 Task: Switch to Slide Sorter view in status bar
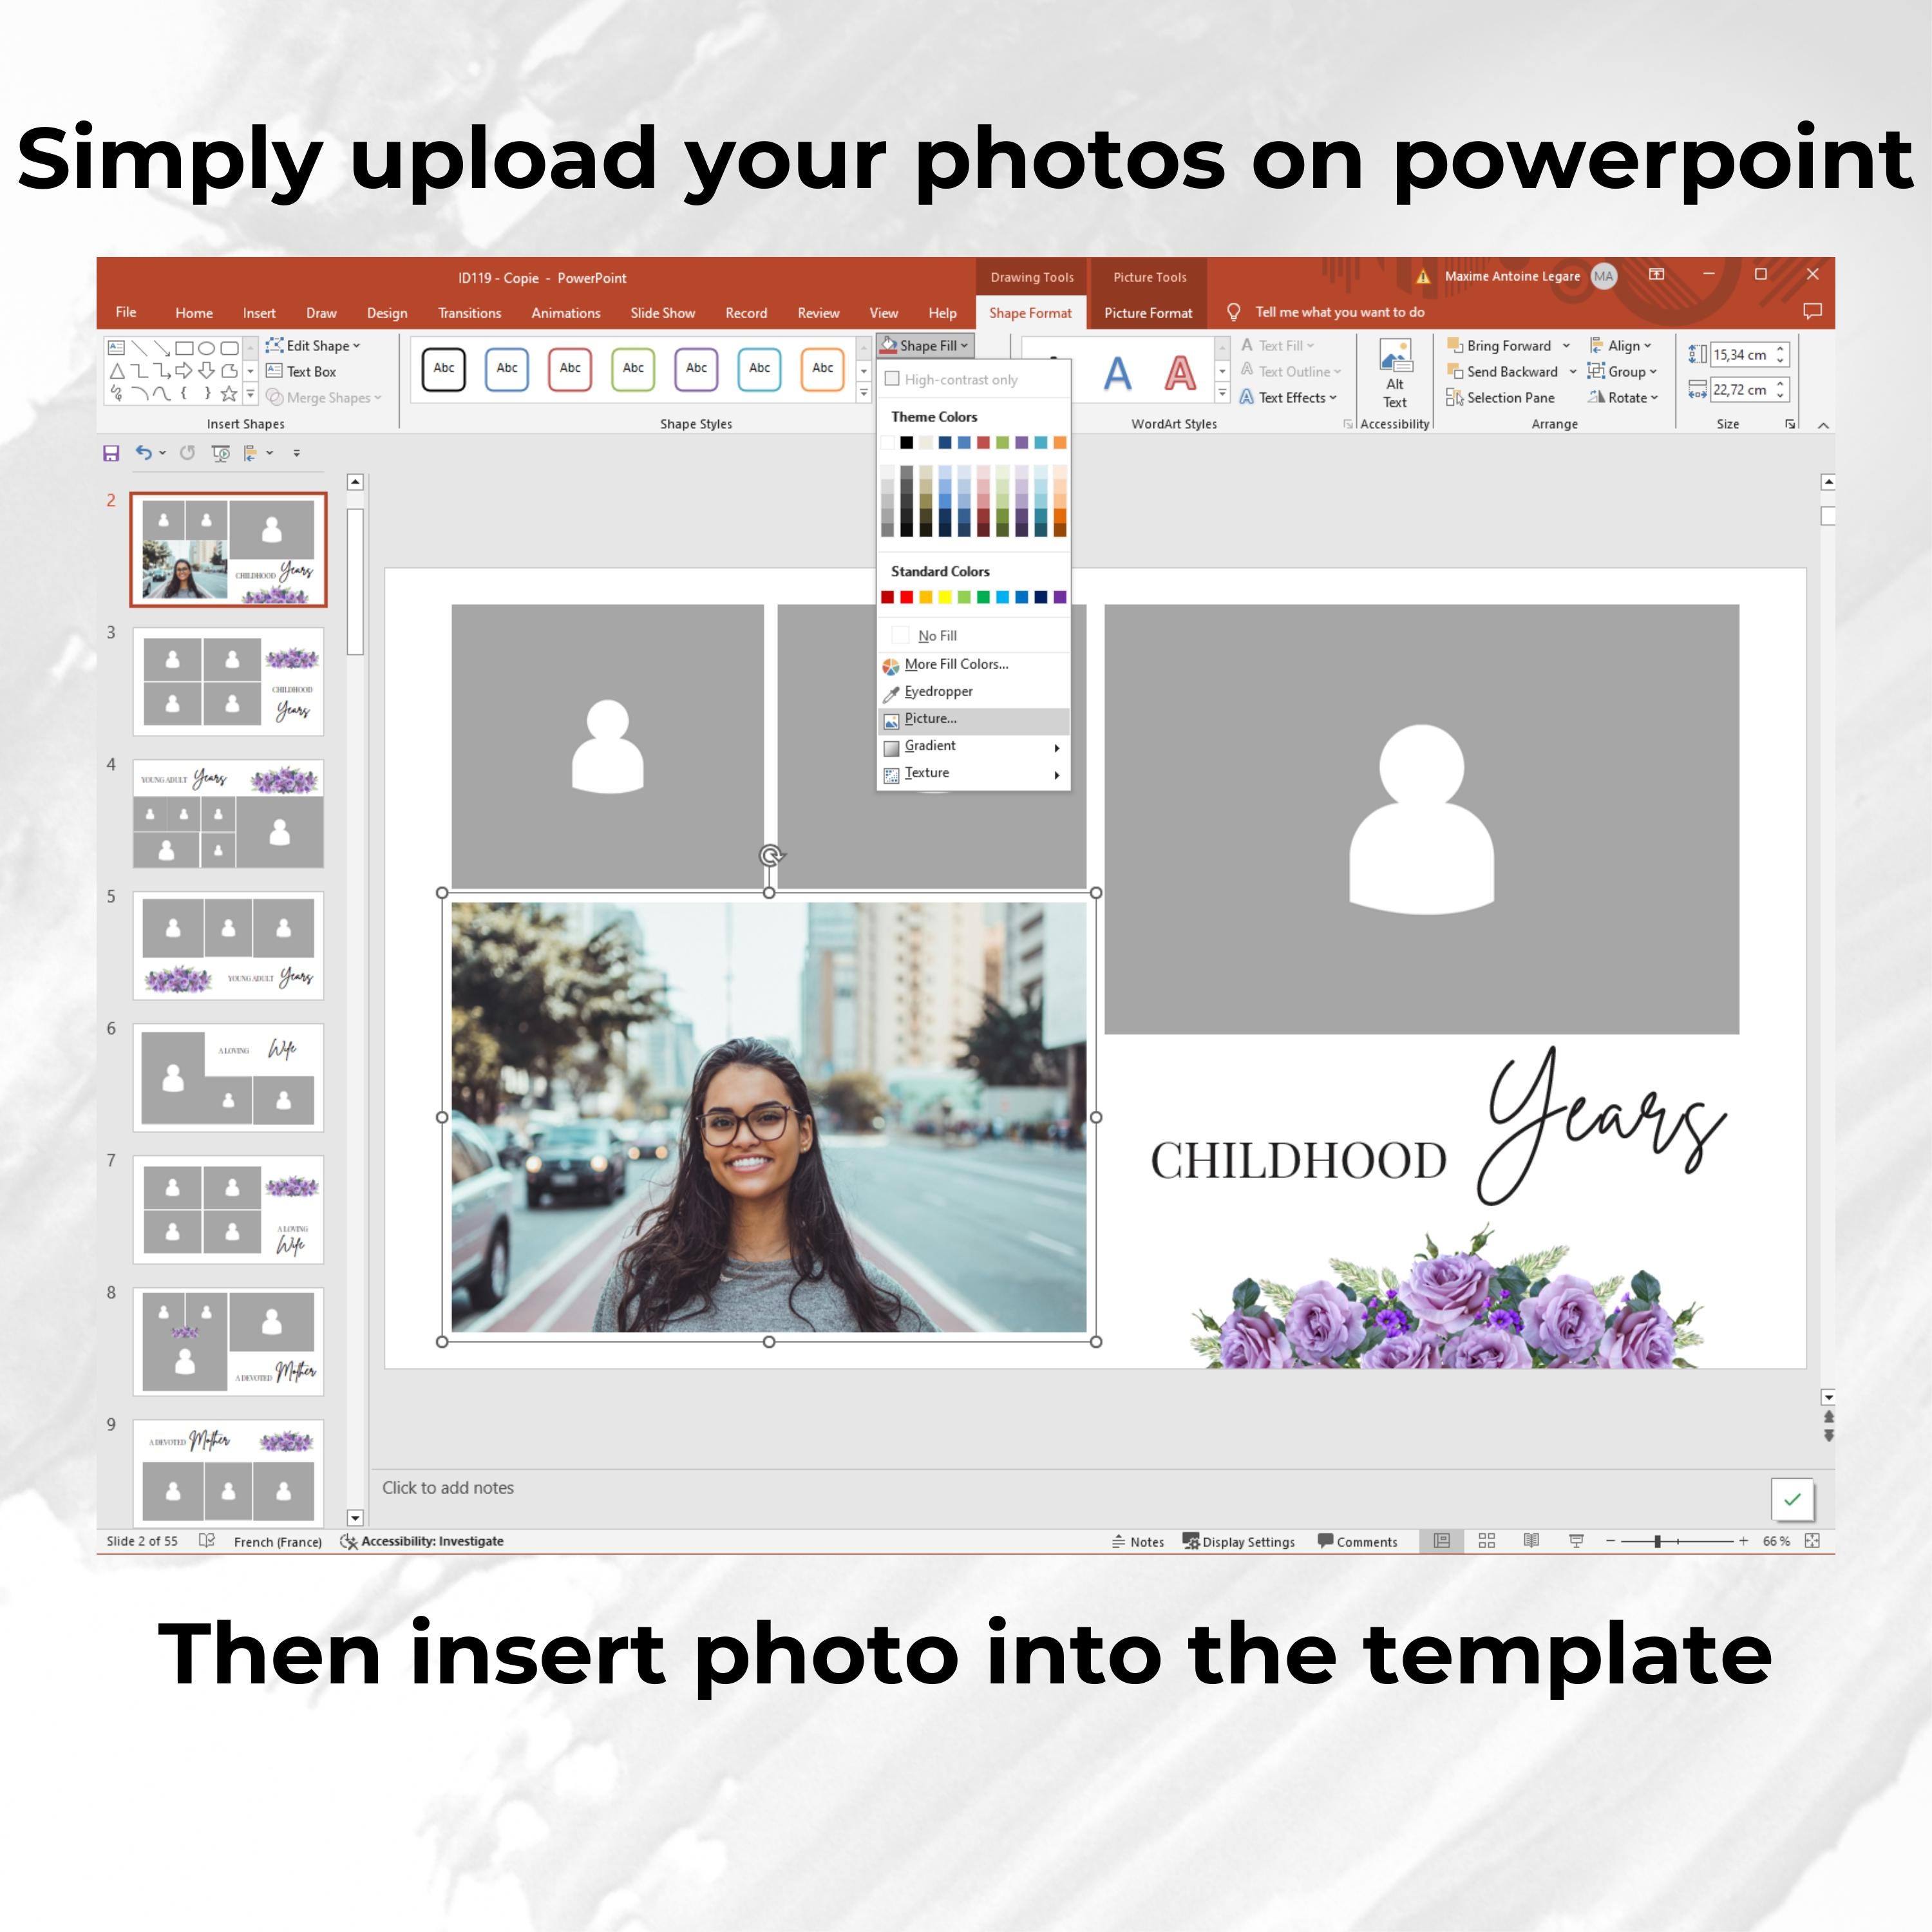click(x=1487, y=1541)
